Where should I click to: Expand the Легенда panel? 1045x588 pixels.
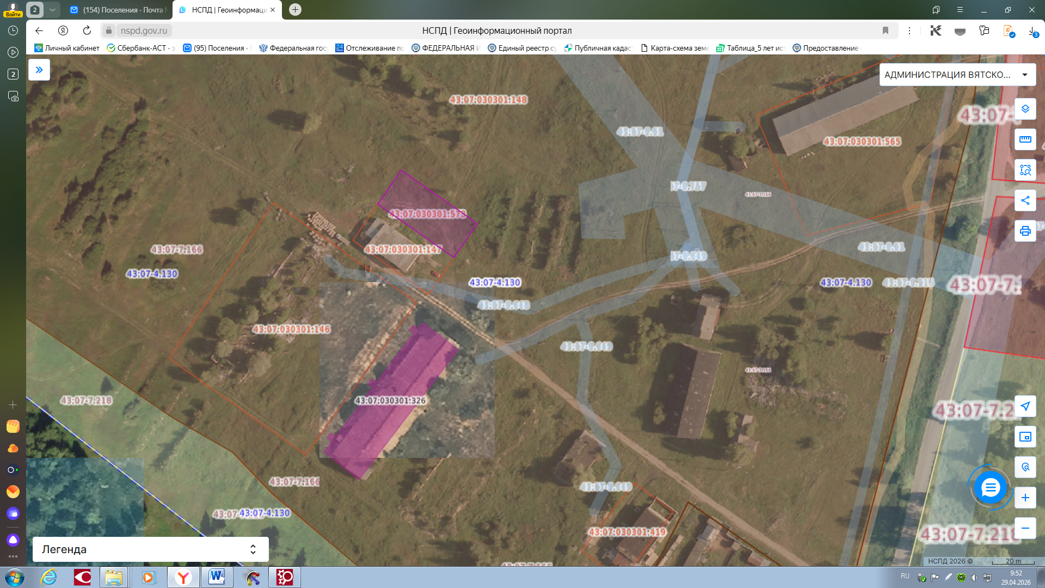point(151,549)
